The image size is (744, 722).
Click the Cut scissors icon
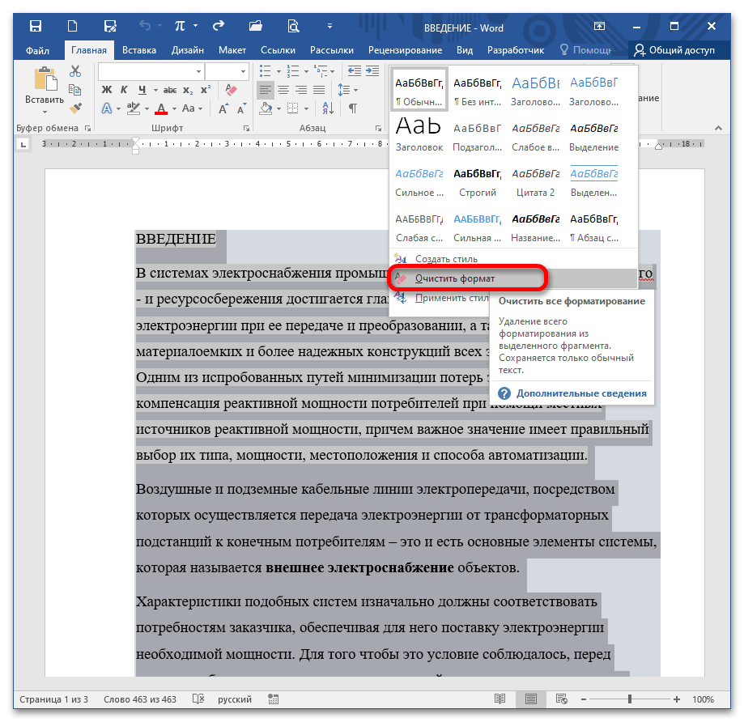click(x=75, y=71)
